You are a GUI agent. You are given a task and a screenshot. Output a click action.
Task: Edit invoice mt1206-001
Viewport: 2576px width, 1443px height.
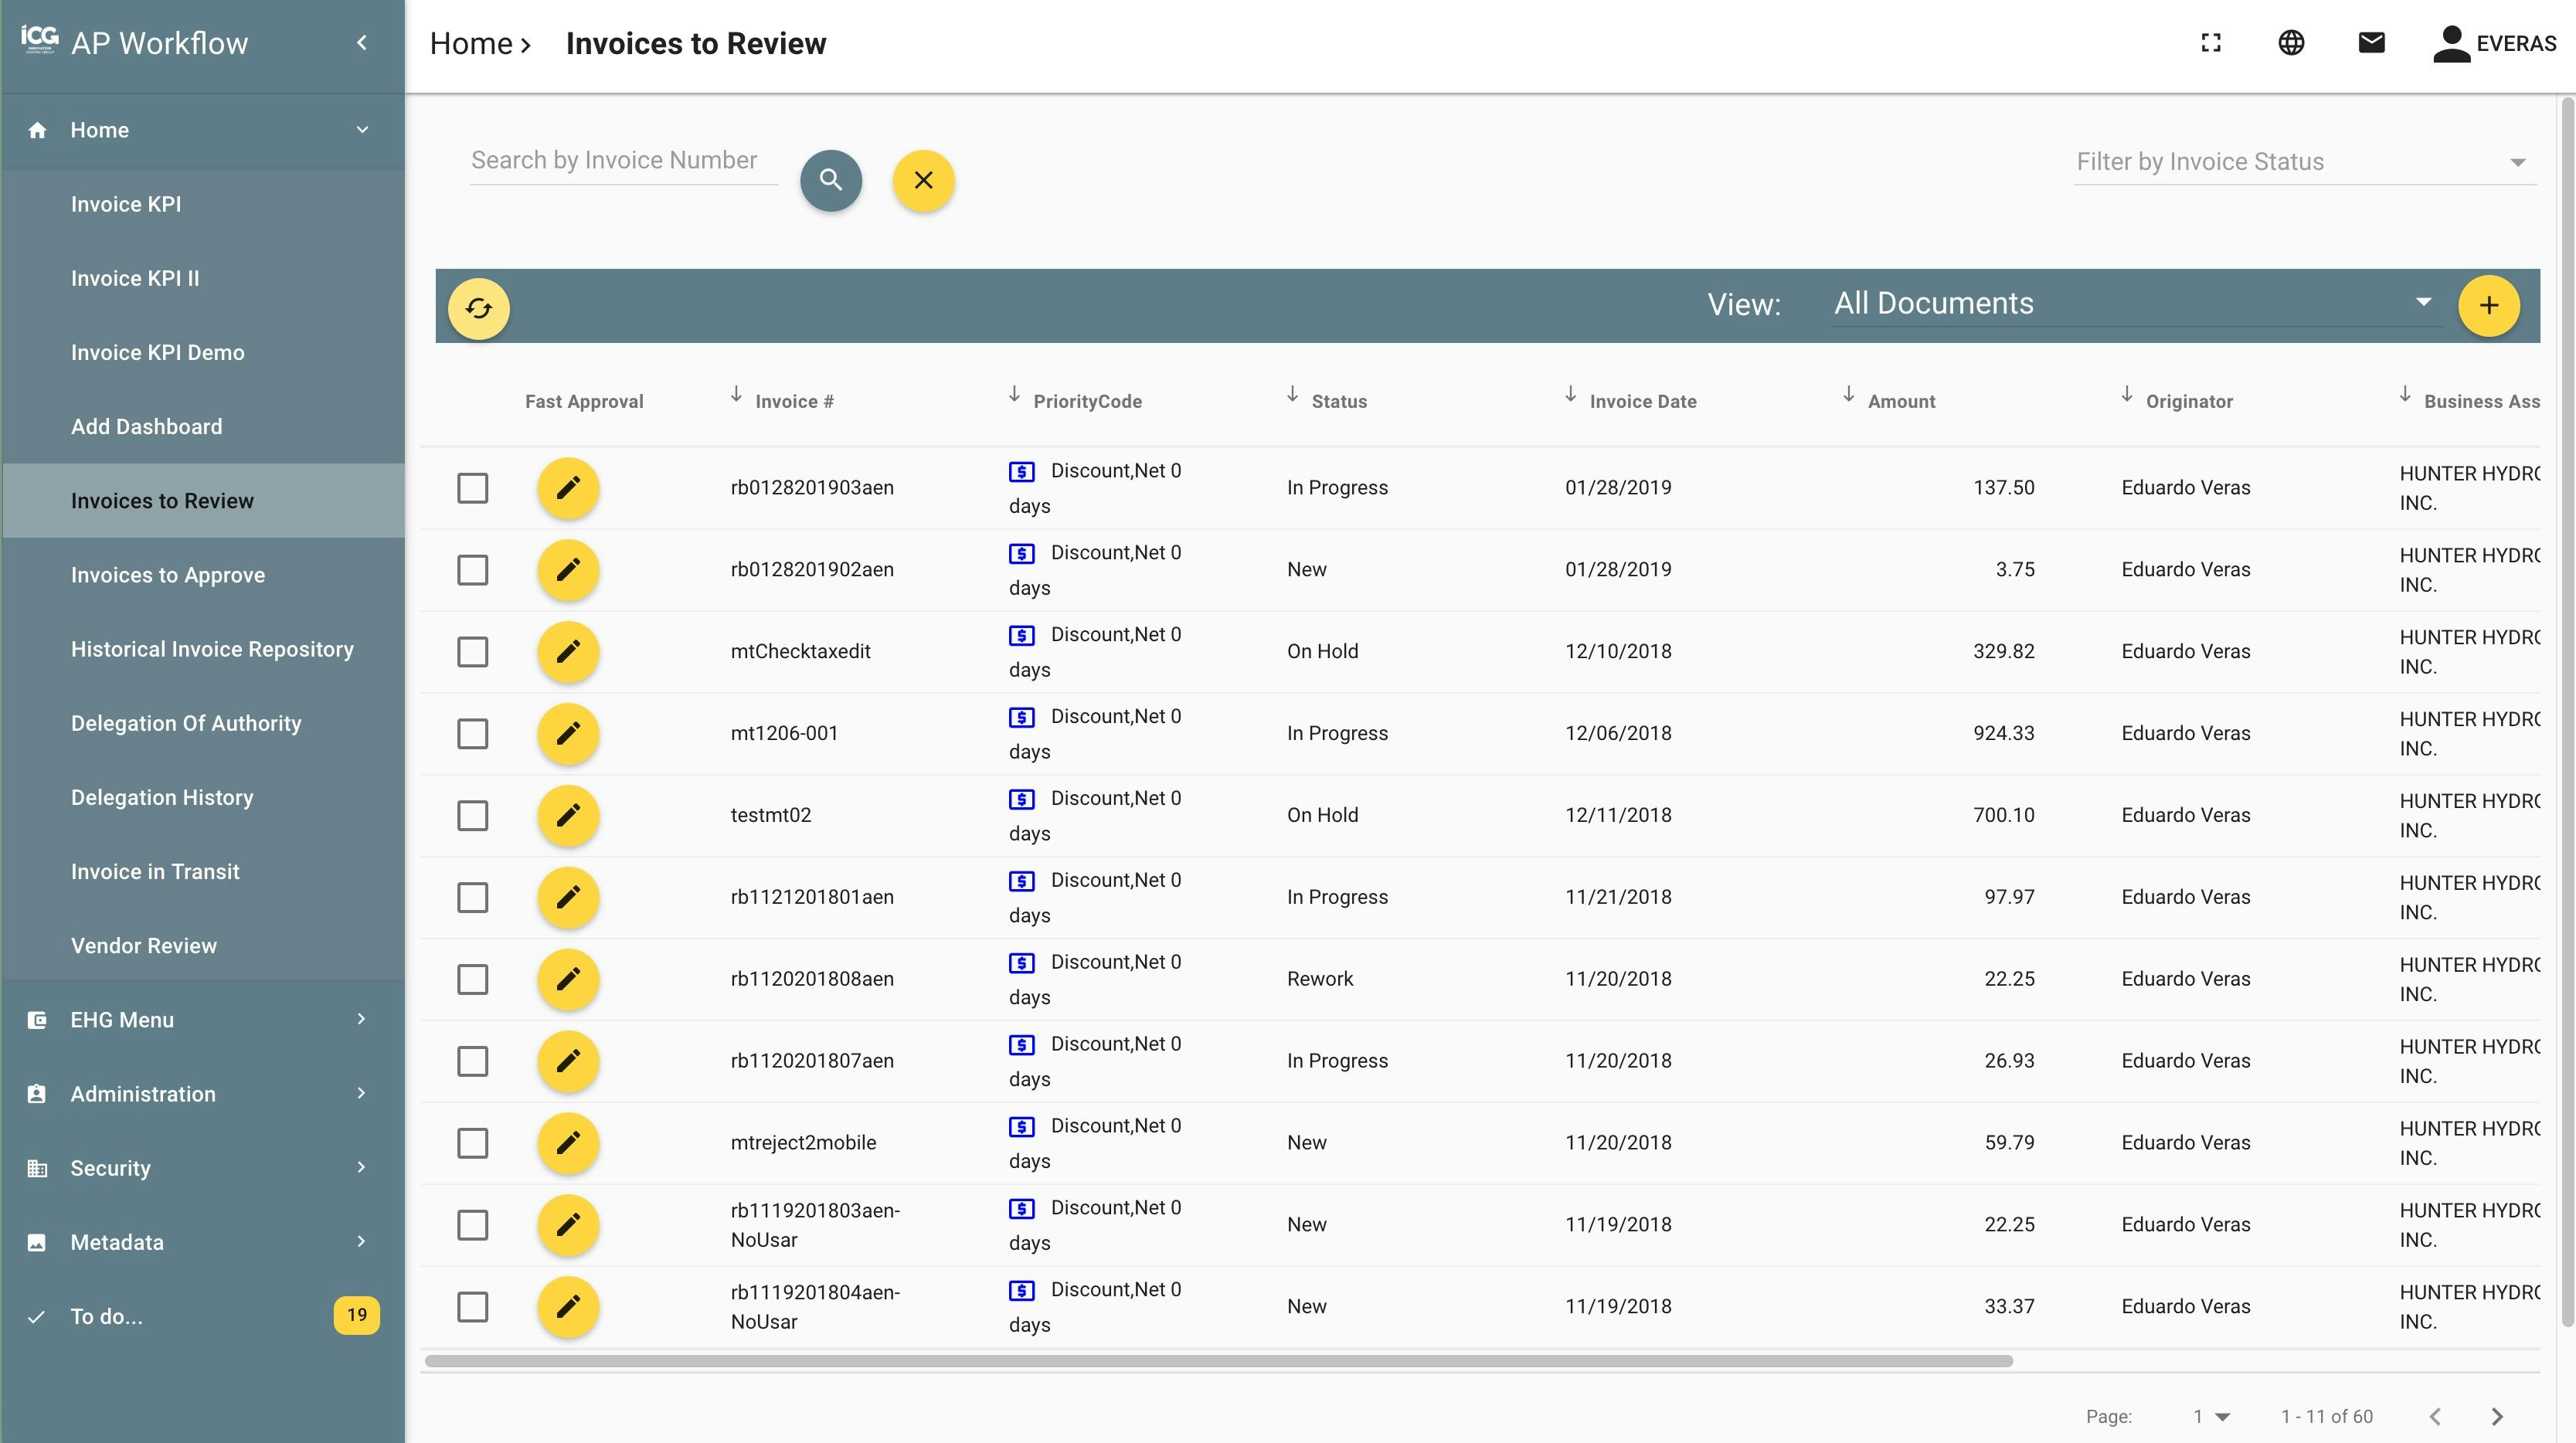pos(568,734)
